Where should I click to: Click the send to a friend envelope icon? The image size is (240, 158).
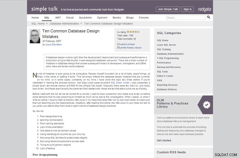(118, 44)
